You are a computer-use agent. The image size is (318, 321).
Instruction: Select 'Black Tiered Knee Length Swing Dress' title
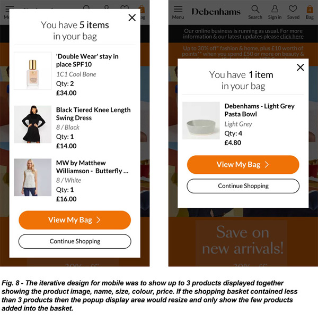pyautogui.click(x=93, y=114)
